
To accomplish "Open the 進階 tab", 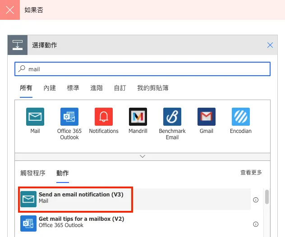I will coord(97,88).
